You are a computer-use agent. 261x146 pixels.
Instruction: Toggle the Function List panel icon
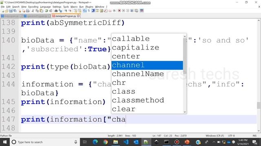(106, 11)
